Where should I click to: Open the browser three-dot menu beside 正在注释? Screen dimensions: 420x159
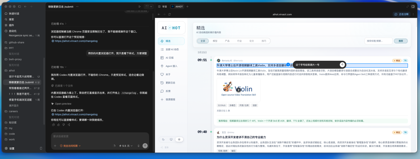414,14
